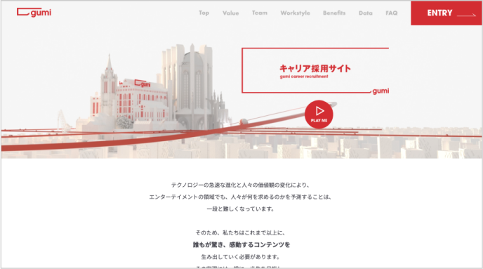Click the white cathedral tower illustration
This screenshot has height=269, width=483.
(x=192, y=86)
